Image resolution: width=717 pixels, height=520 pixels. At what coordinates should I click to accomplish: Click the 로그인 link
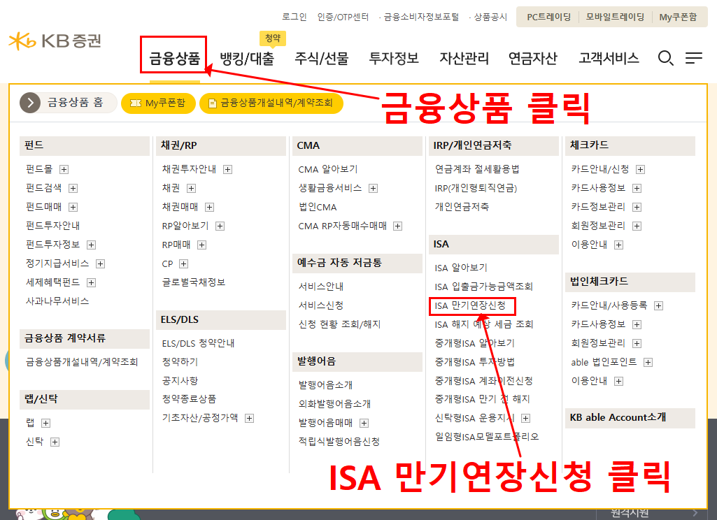click(x=294, y=17)
